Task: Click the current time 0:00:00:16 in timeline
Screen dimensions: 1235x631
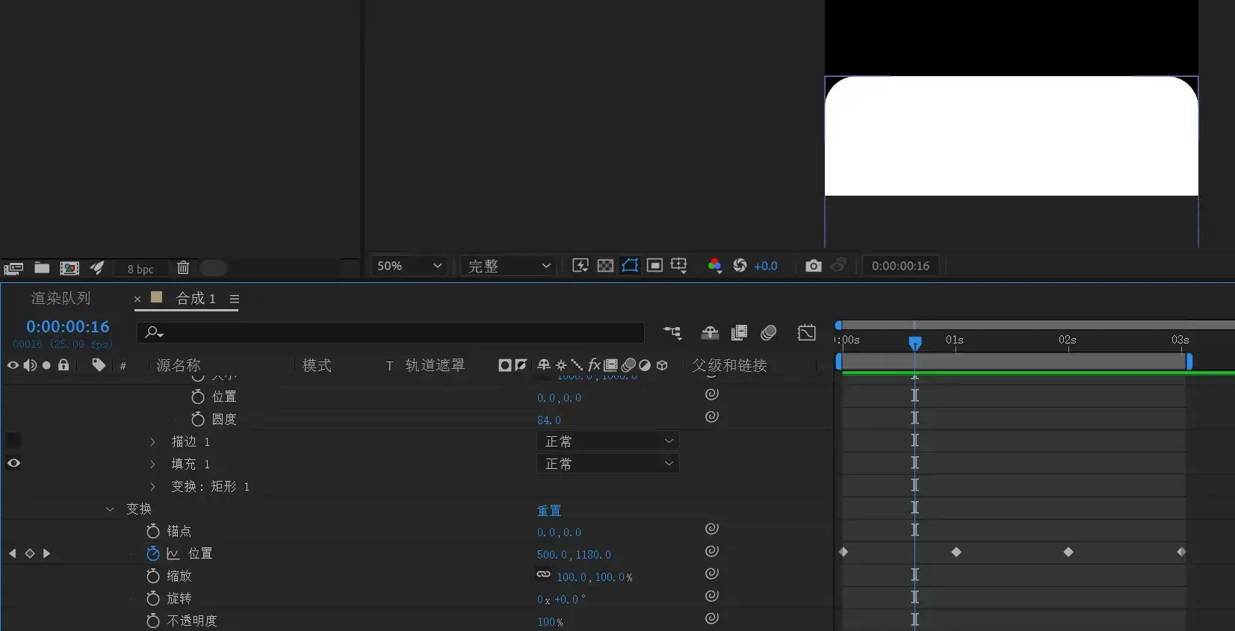Action: click(x=68, y=326)
